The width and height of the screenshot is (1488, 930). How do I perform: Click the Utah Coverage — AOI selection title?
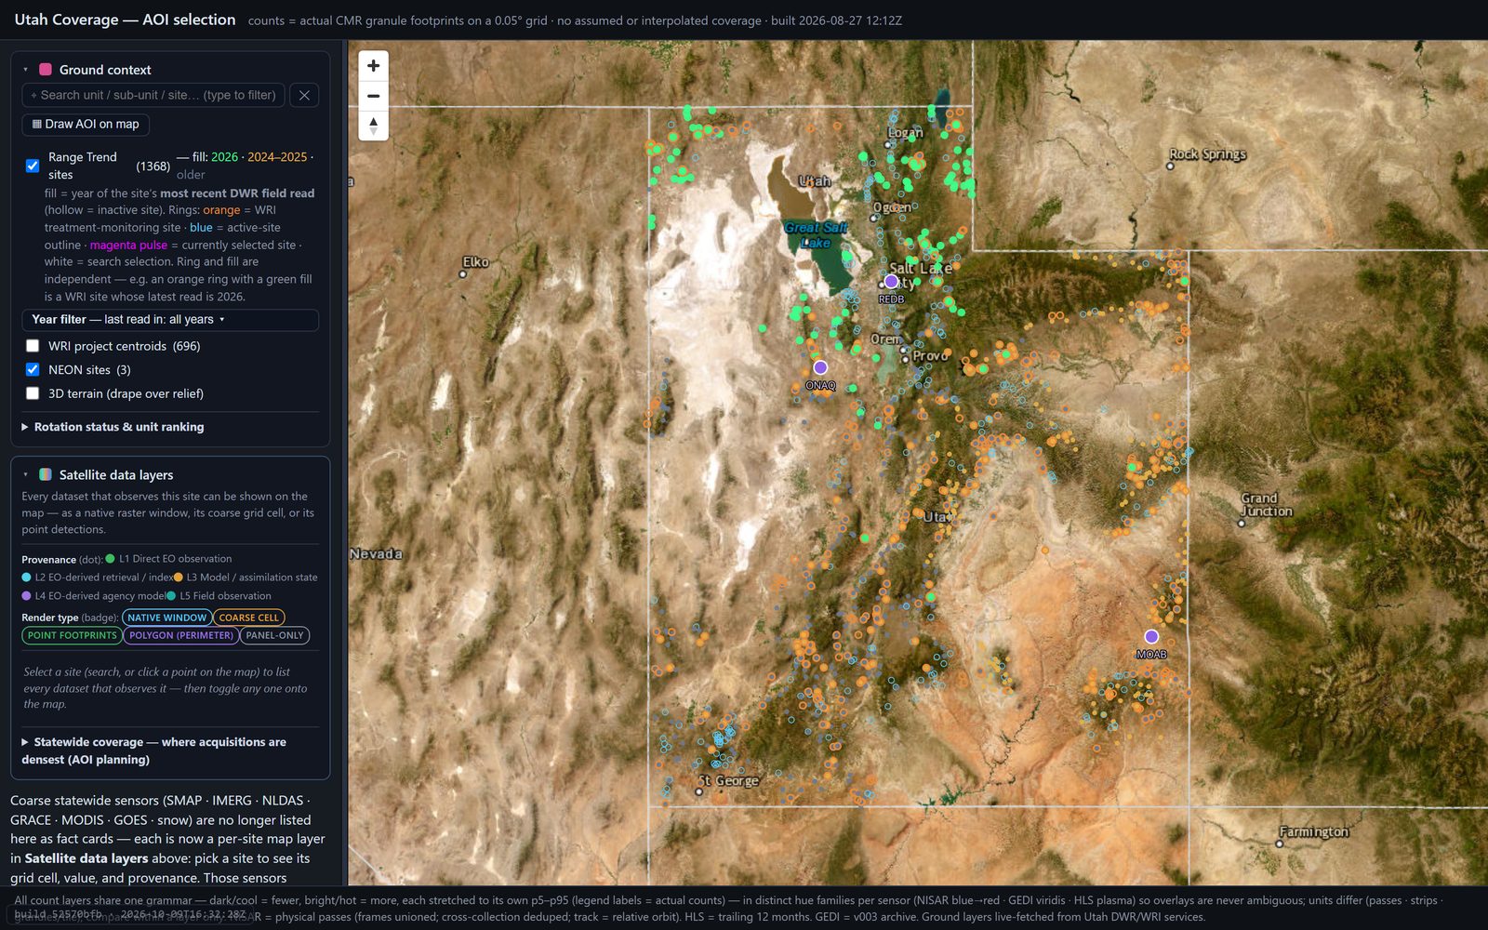(125, 20)
